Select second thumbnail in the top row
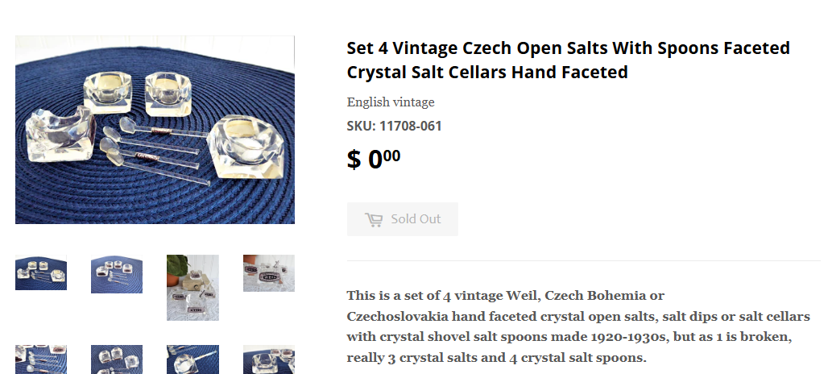The image size is (832, 374). point(117,273)
